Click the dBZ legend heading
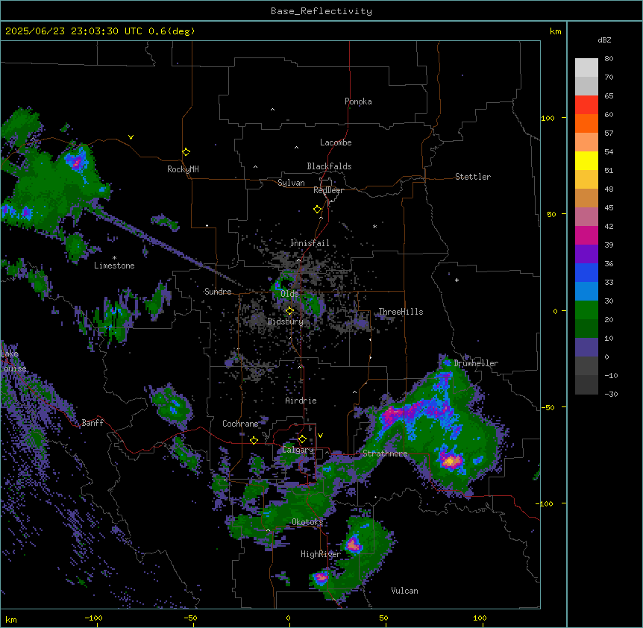 (604, 40)
